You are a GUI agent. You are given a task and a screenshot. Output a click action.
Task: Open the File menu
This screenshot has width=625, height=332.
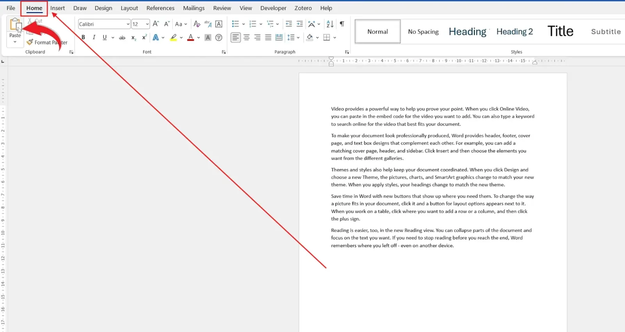[11, 8]
